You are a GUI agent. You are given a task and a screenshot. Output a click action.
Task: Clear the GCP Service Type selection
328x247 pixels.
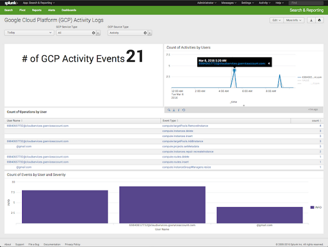pyautogui.click(x=94, y=33)
